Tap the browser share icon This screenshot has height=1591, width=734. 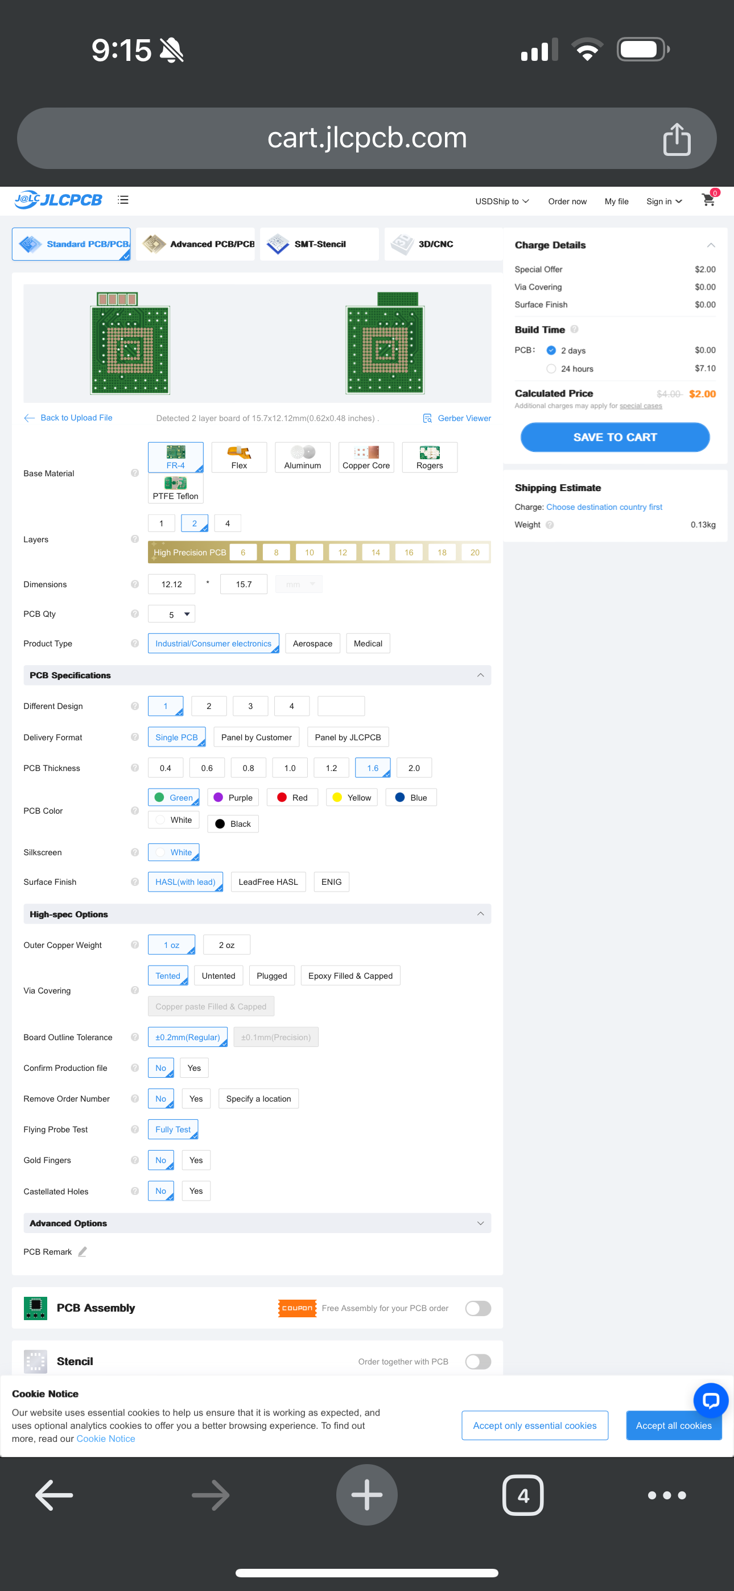pos(677,139)
